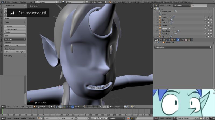
Task: Collapse the Edit panel in tool shelf
Action: tap(7, 23)
